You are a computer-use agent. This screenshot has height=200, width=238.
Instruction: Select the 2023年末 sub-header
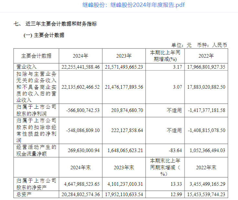click(124, 168)
